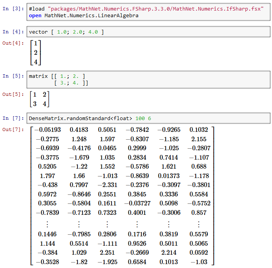Place cursor on open MathNet.Numerics.LinearAlgebra line
272x268 pixels.
coord(83,16)
